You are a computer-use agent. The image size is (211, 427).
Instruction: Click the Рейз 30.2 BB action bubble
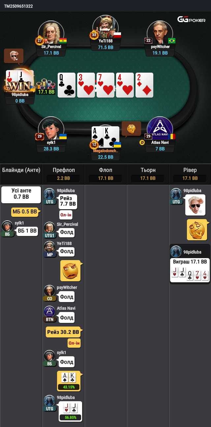(x=63, y=332)
